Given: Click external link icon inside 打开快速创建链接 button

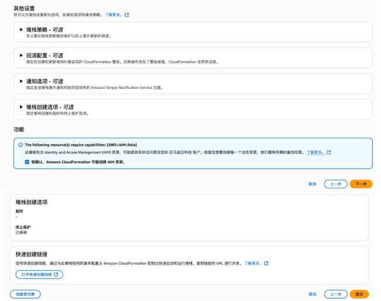Looking at the screenshot, I should (56, 274).
